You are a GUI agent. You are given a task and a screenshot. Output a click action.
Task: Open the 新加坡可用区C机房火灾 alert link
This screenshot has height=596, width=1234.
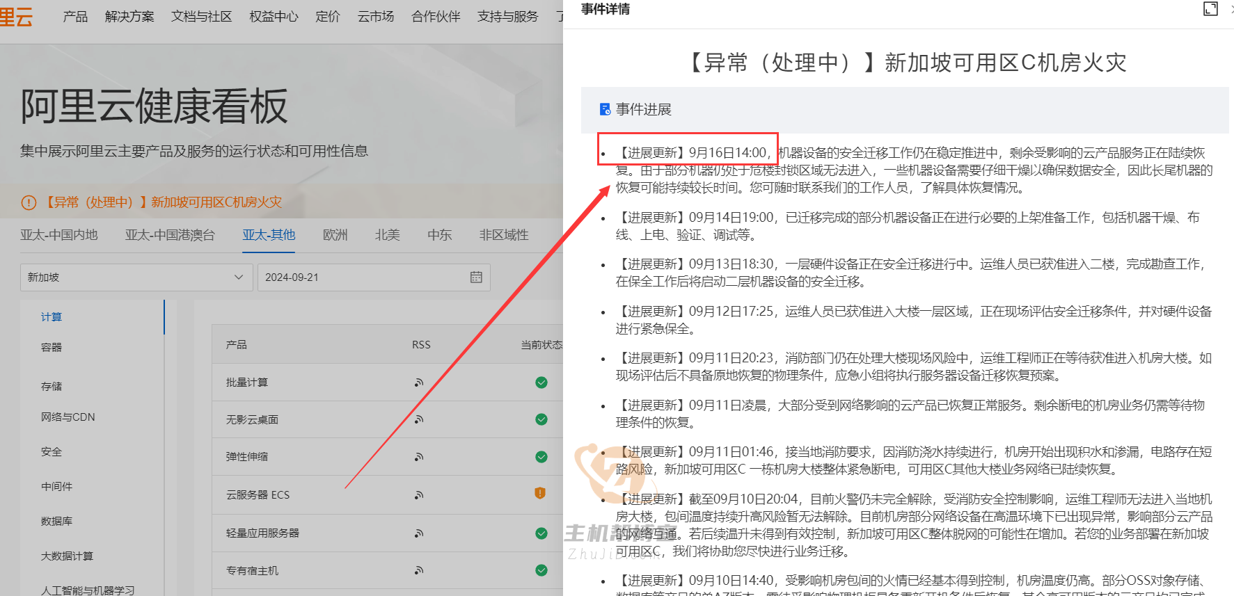tap(163, 202)
